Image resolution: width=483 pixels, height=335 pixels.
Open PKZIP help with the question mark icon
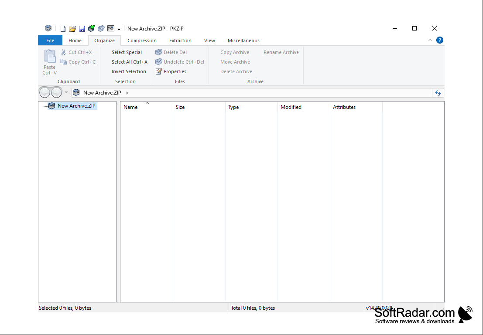(x=439, y=41)
